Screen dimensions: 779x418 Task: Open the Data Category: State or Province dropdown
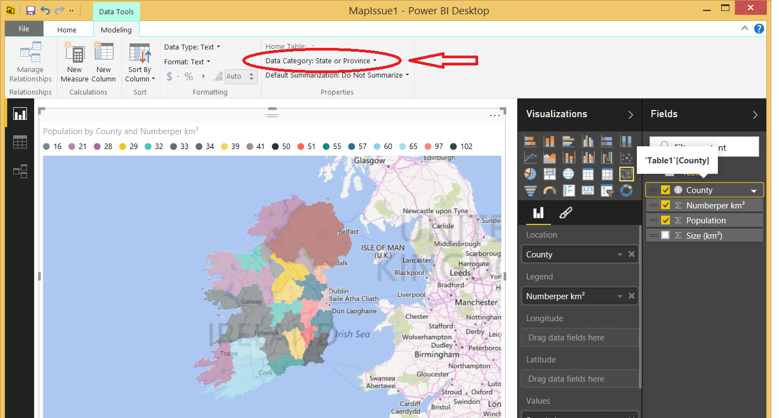[321, 61]
